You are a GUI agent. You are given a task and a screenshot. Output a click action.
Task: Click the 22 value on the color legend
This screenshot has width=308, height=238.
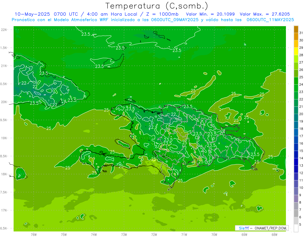(301, 99)
